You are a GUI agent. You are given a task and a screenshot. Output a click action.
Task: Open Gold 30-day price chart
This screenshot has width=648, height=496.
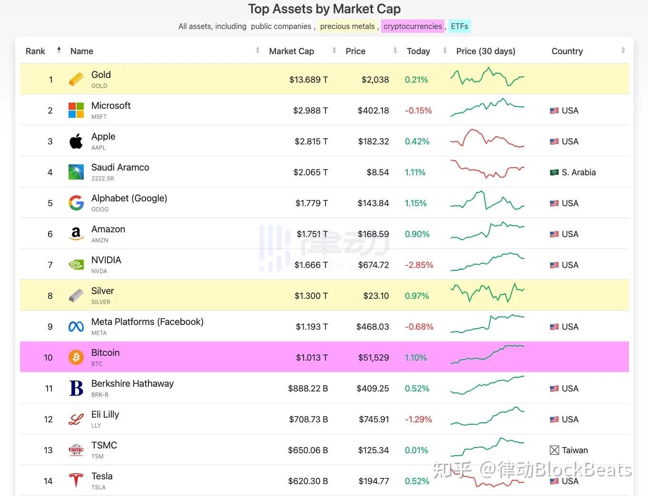click(487, 76)
